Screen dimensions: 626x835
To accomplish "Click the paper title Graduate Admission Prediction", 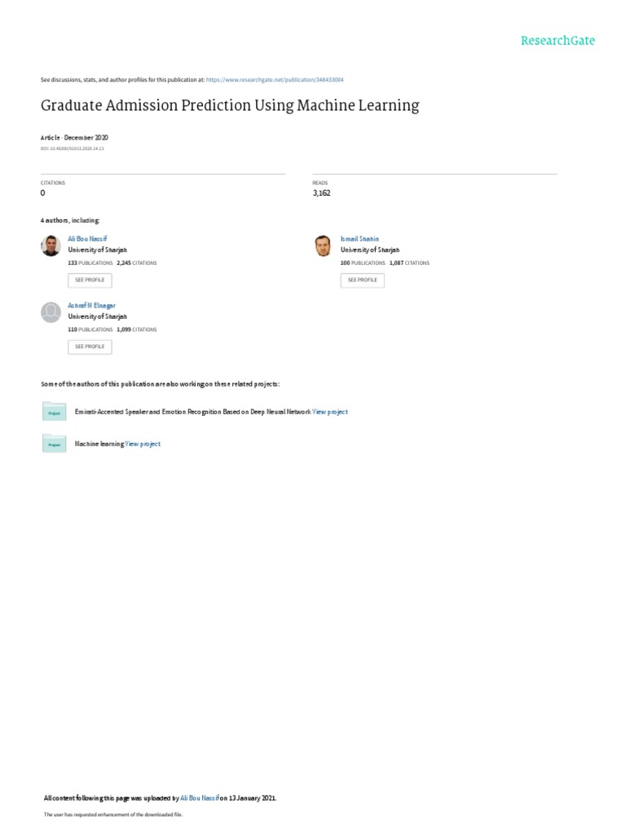I will click(x=230, y=106).
